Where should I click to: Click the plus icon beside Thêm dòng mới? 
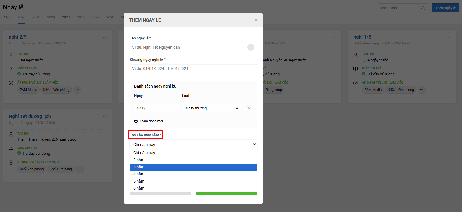click(136, 121)
